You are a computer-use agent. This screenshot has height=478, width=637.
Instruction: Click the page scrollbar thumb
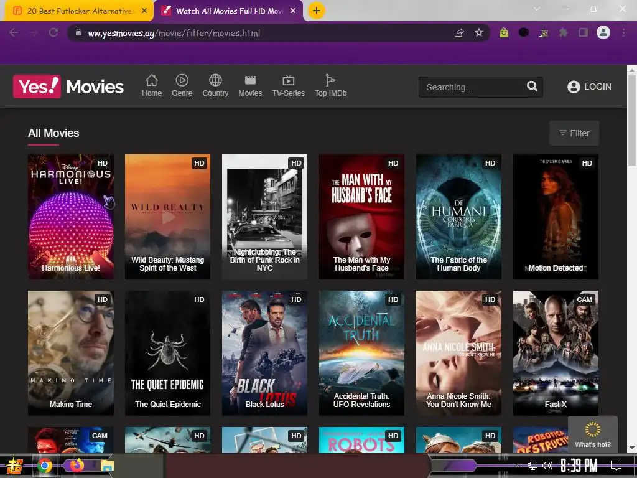coord(632,120)
